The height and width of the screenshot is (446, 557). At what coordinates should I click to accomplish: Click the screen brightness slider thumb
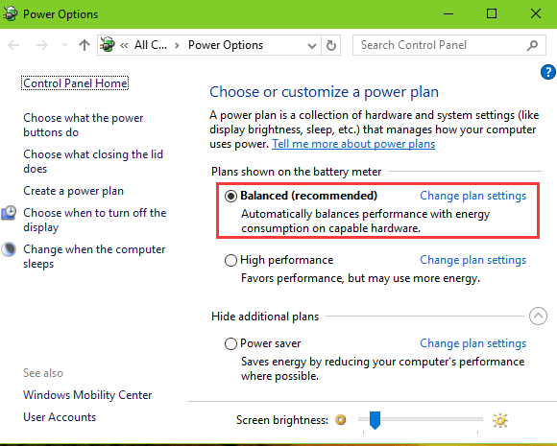(x=375, y=420)
